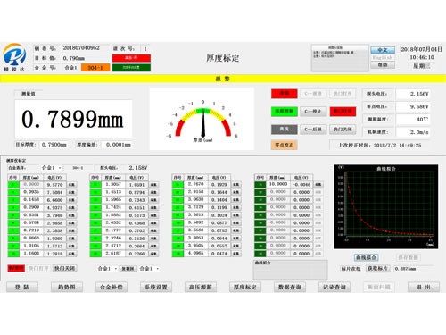This screenshot has height=335, width=446.
Task: Click the orange 304-1 alloy field
Action: point(95,68)
